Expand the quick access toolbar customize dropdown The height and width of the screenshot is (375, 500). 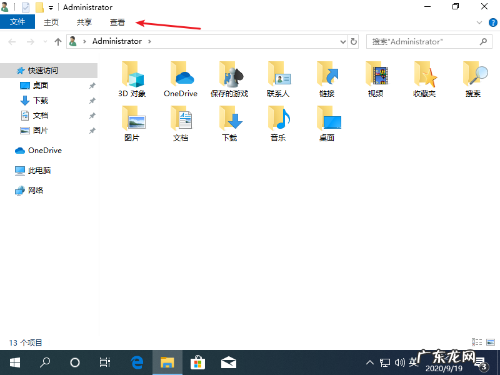tap(50, 7)
